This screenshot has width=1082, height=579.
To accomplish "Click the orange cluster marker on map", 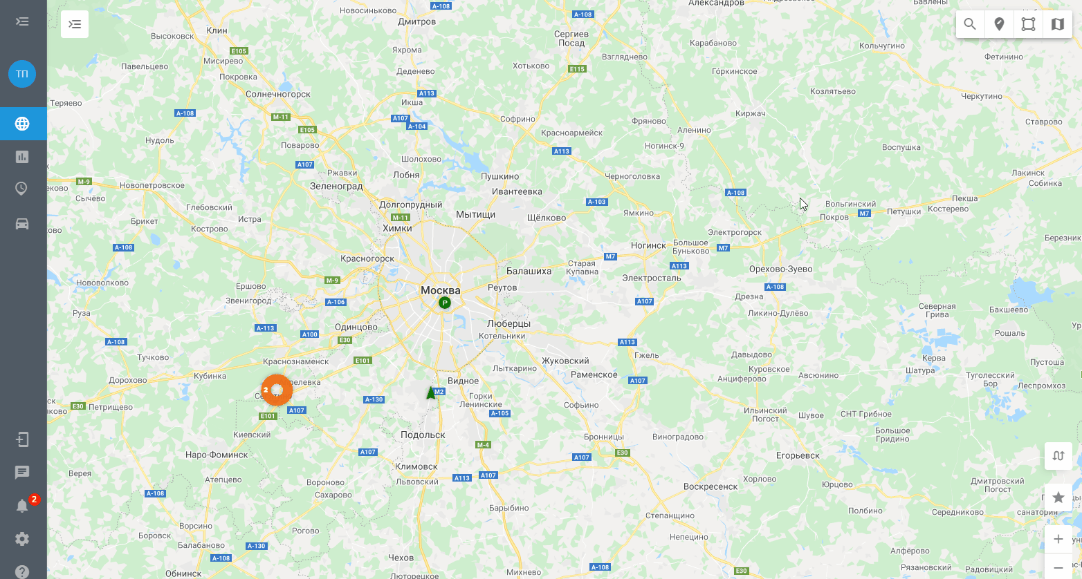I will (x=277, y=390).
